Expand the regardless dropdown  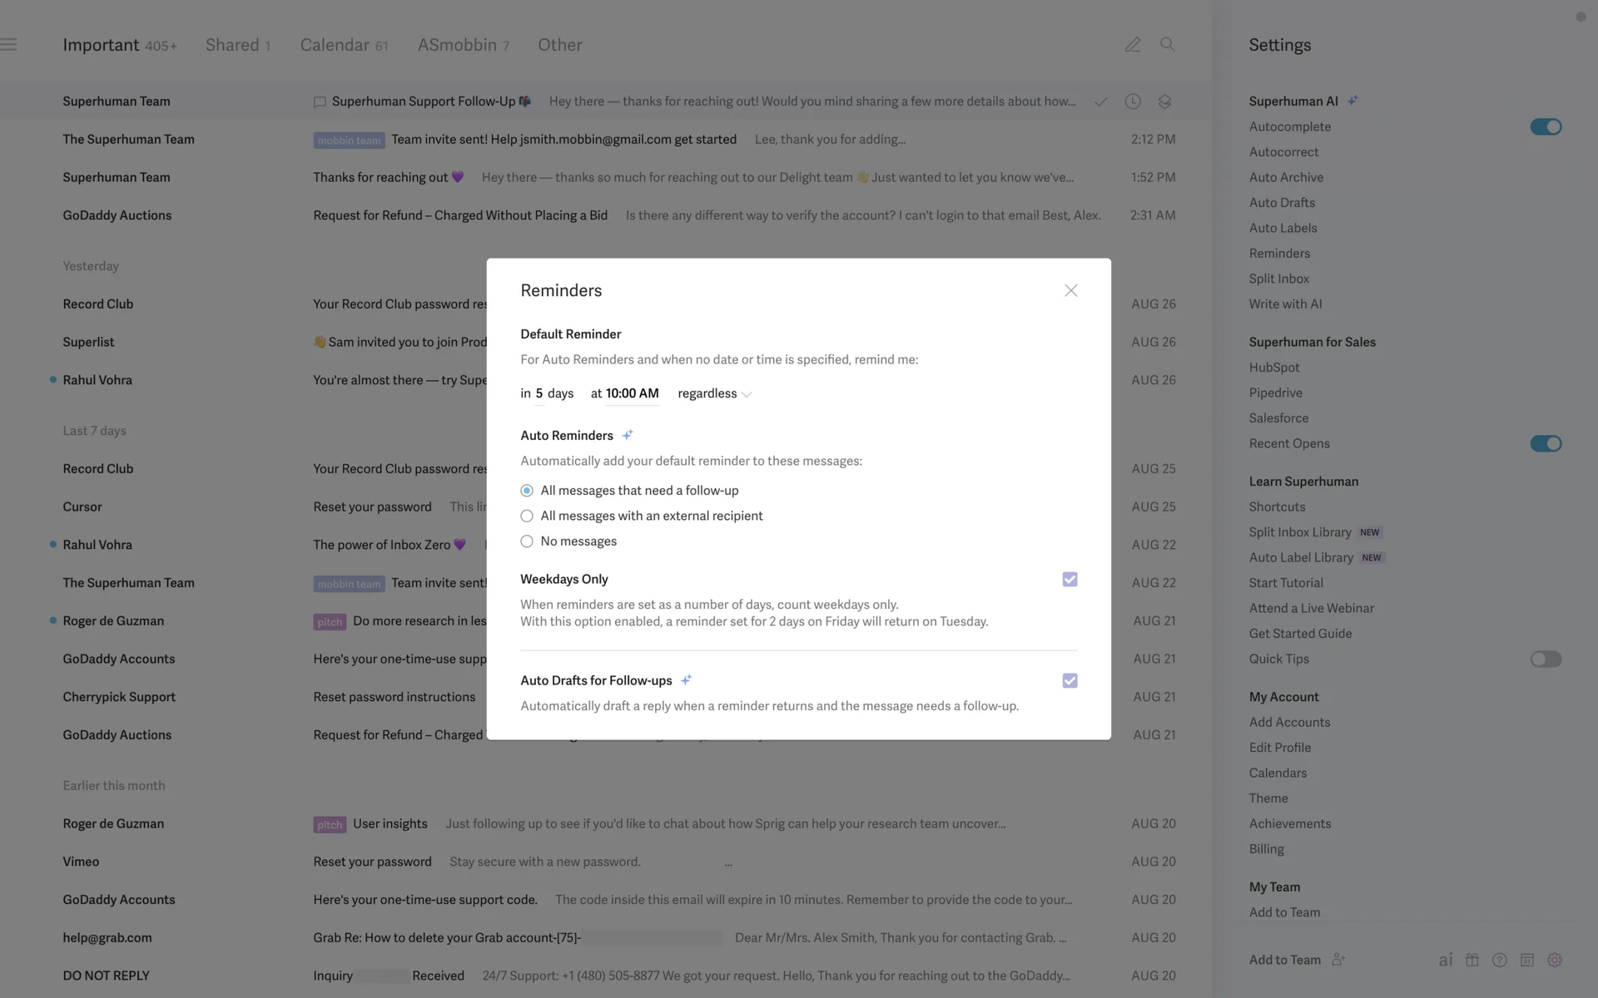point(714,394)
